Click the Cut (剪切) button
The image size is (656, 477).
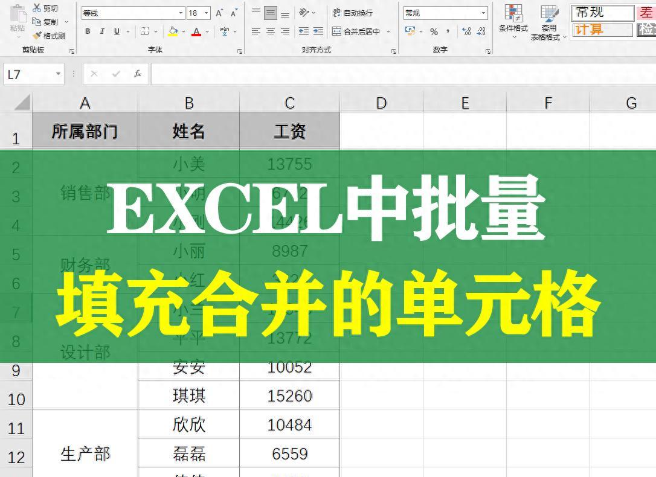45,8
